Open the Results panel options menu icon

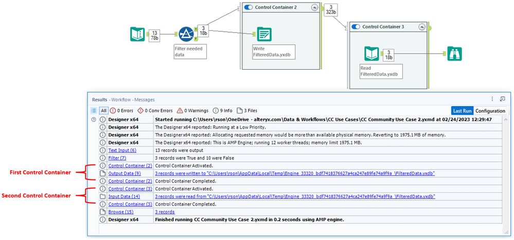[492, 99]
